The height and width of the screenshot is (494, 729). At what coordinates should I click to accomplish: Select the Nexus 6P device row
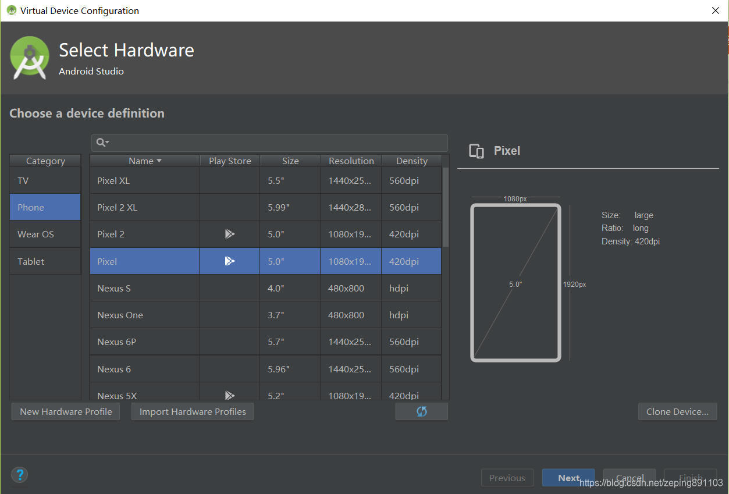pos(266,342)
